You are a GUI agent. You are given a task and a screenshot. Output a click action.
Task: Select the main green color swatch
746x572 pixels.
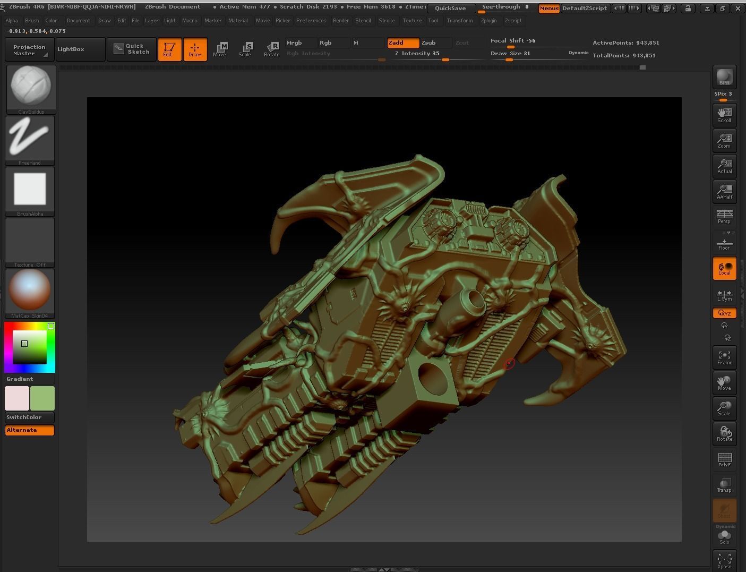pyautogui.click(x=42, y=398)
